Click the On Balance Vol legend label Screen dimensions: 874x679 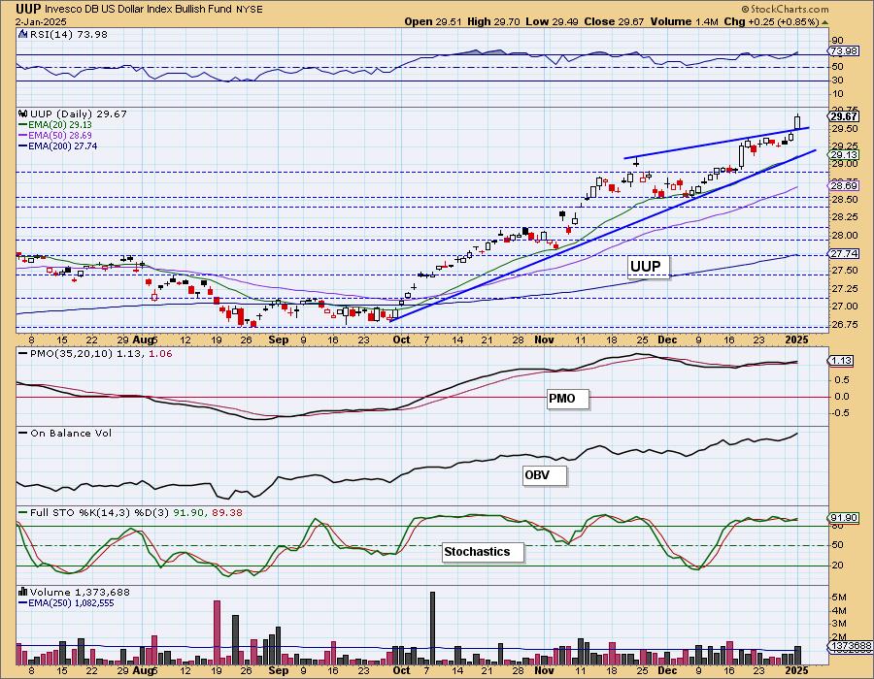pyautogui.click(x=71, y=433)
